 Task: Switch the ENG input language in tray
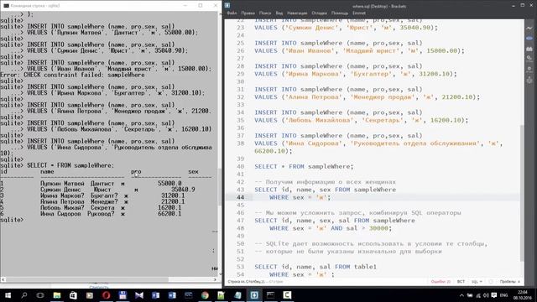[x=503, y=295]
